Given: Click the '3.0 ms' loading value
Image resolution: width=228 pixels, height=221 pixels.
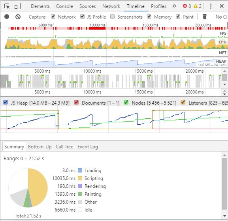Looking at the screenshot, I should pyautogui.click(x=69, y=170).
